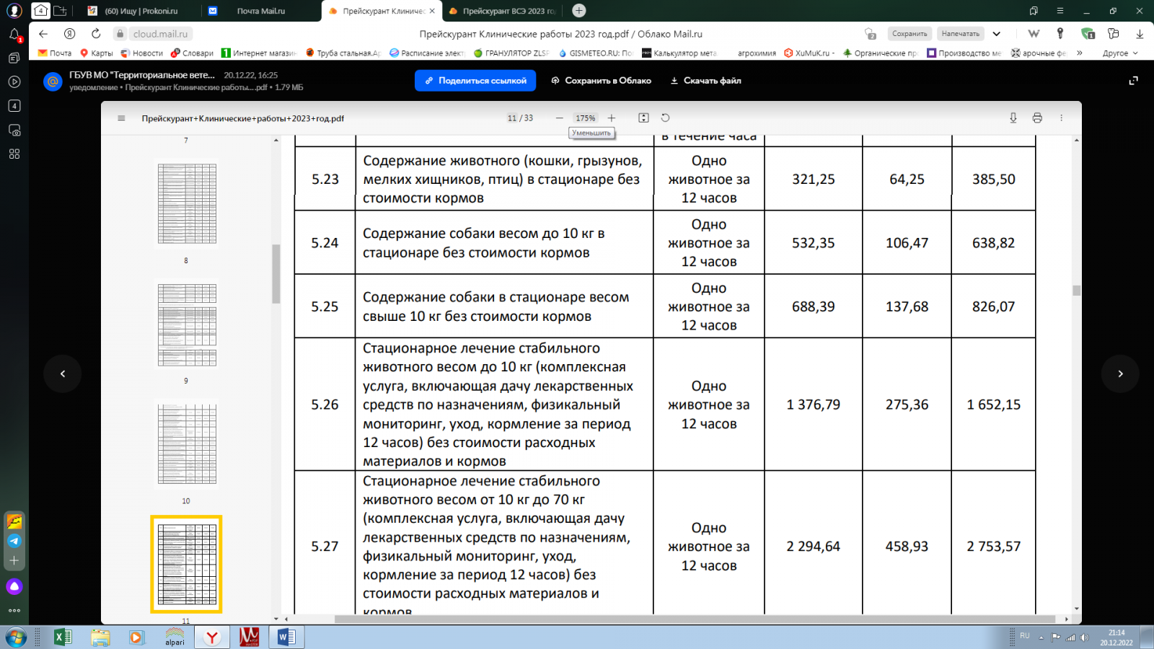
Task: Switch to the 'Почта Mail.ru' browser tab
Action: point(260,11)
